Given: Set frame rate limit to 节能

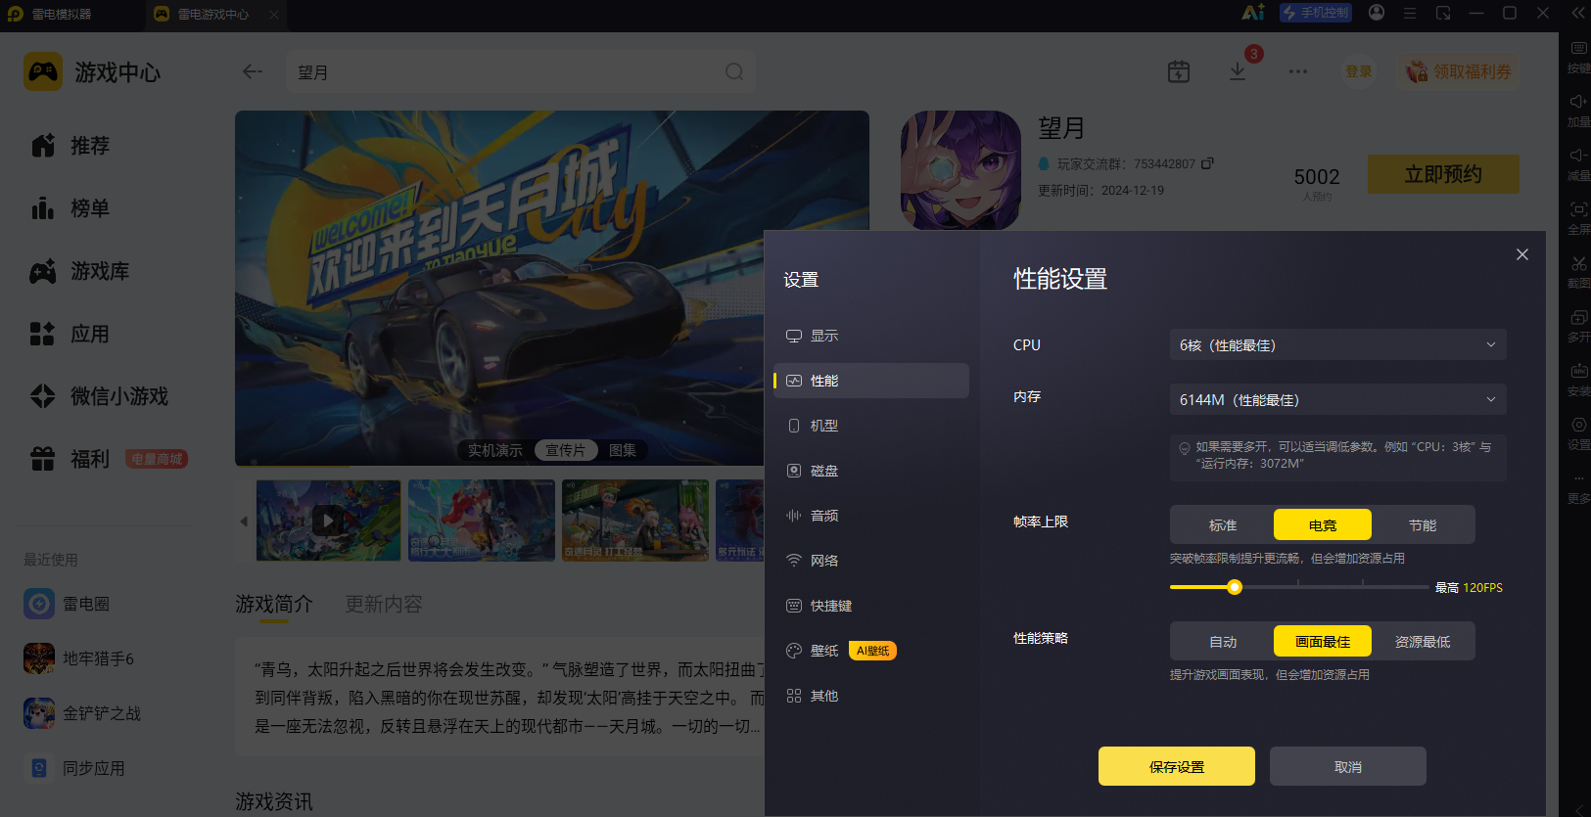Looking at the screenshot, I should (x=1423, y=525).
